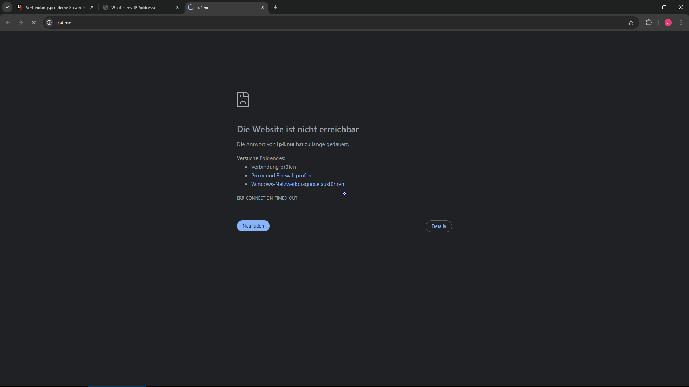Close the Verbindungsprobleme Steam tab

pyautogui.click(x=92, y=7)
